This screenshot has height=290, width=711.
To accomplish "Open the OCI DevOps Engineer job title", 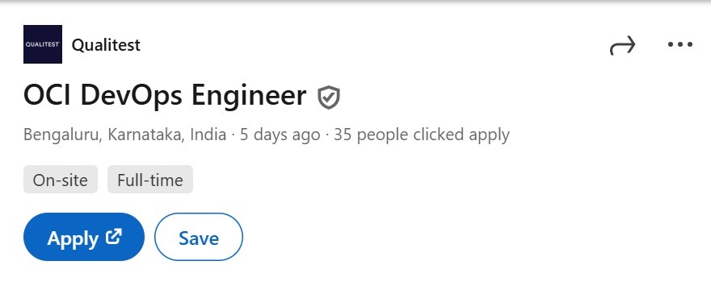I will point(165,97).
